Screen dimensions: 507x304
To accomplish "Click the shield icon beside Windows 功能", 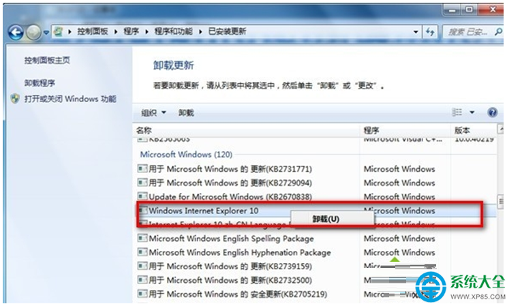I will click(15, 99).
